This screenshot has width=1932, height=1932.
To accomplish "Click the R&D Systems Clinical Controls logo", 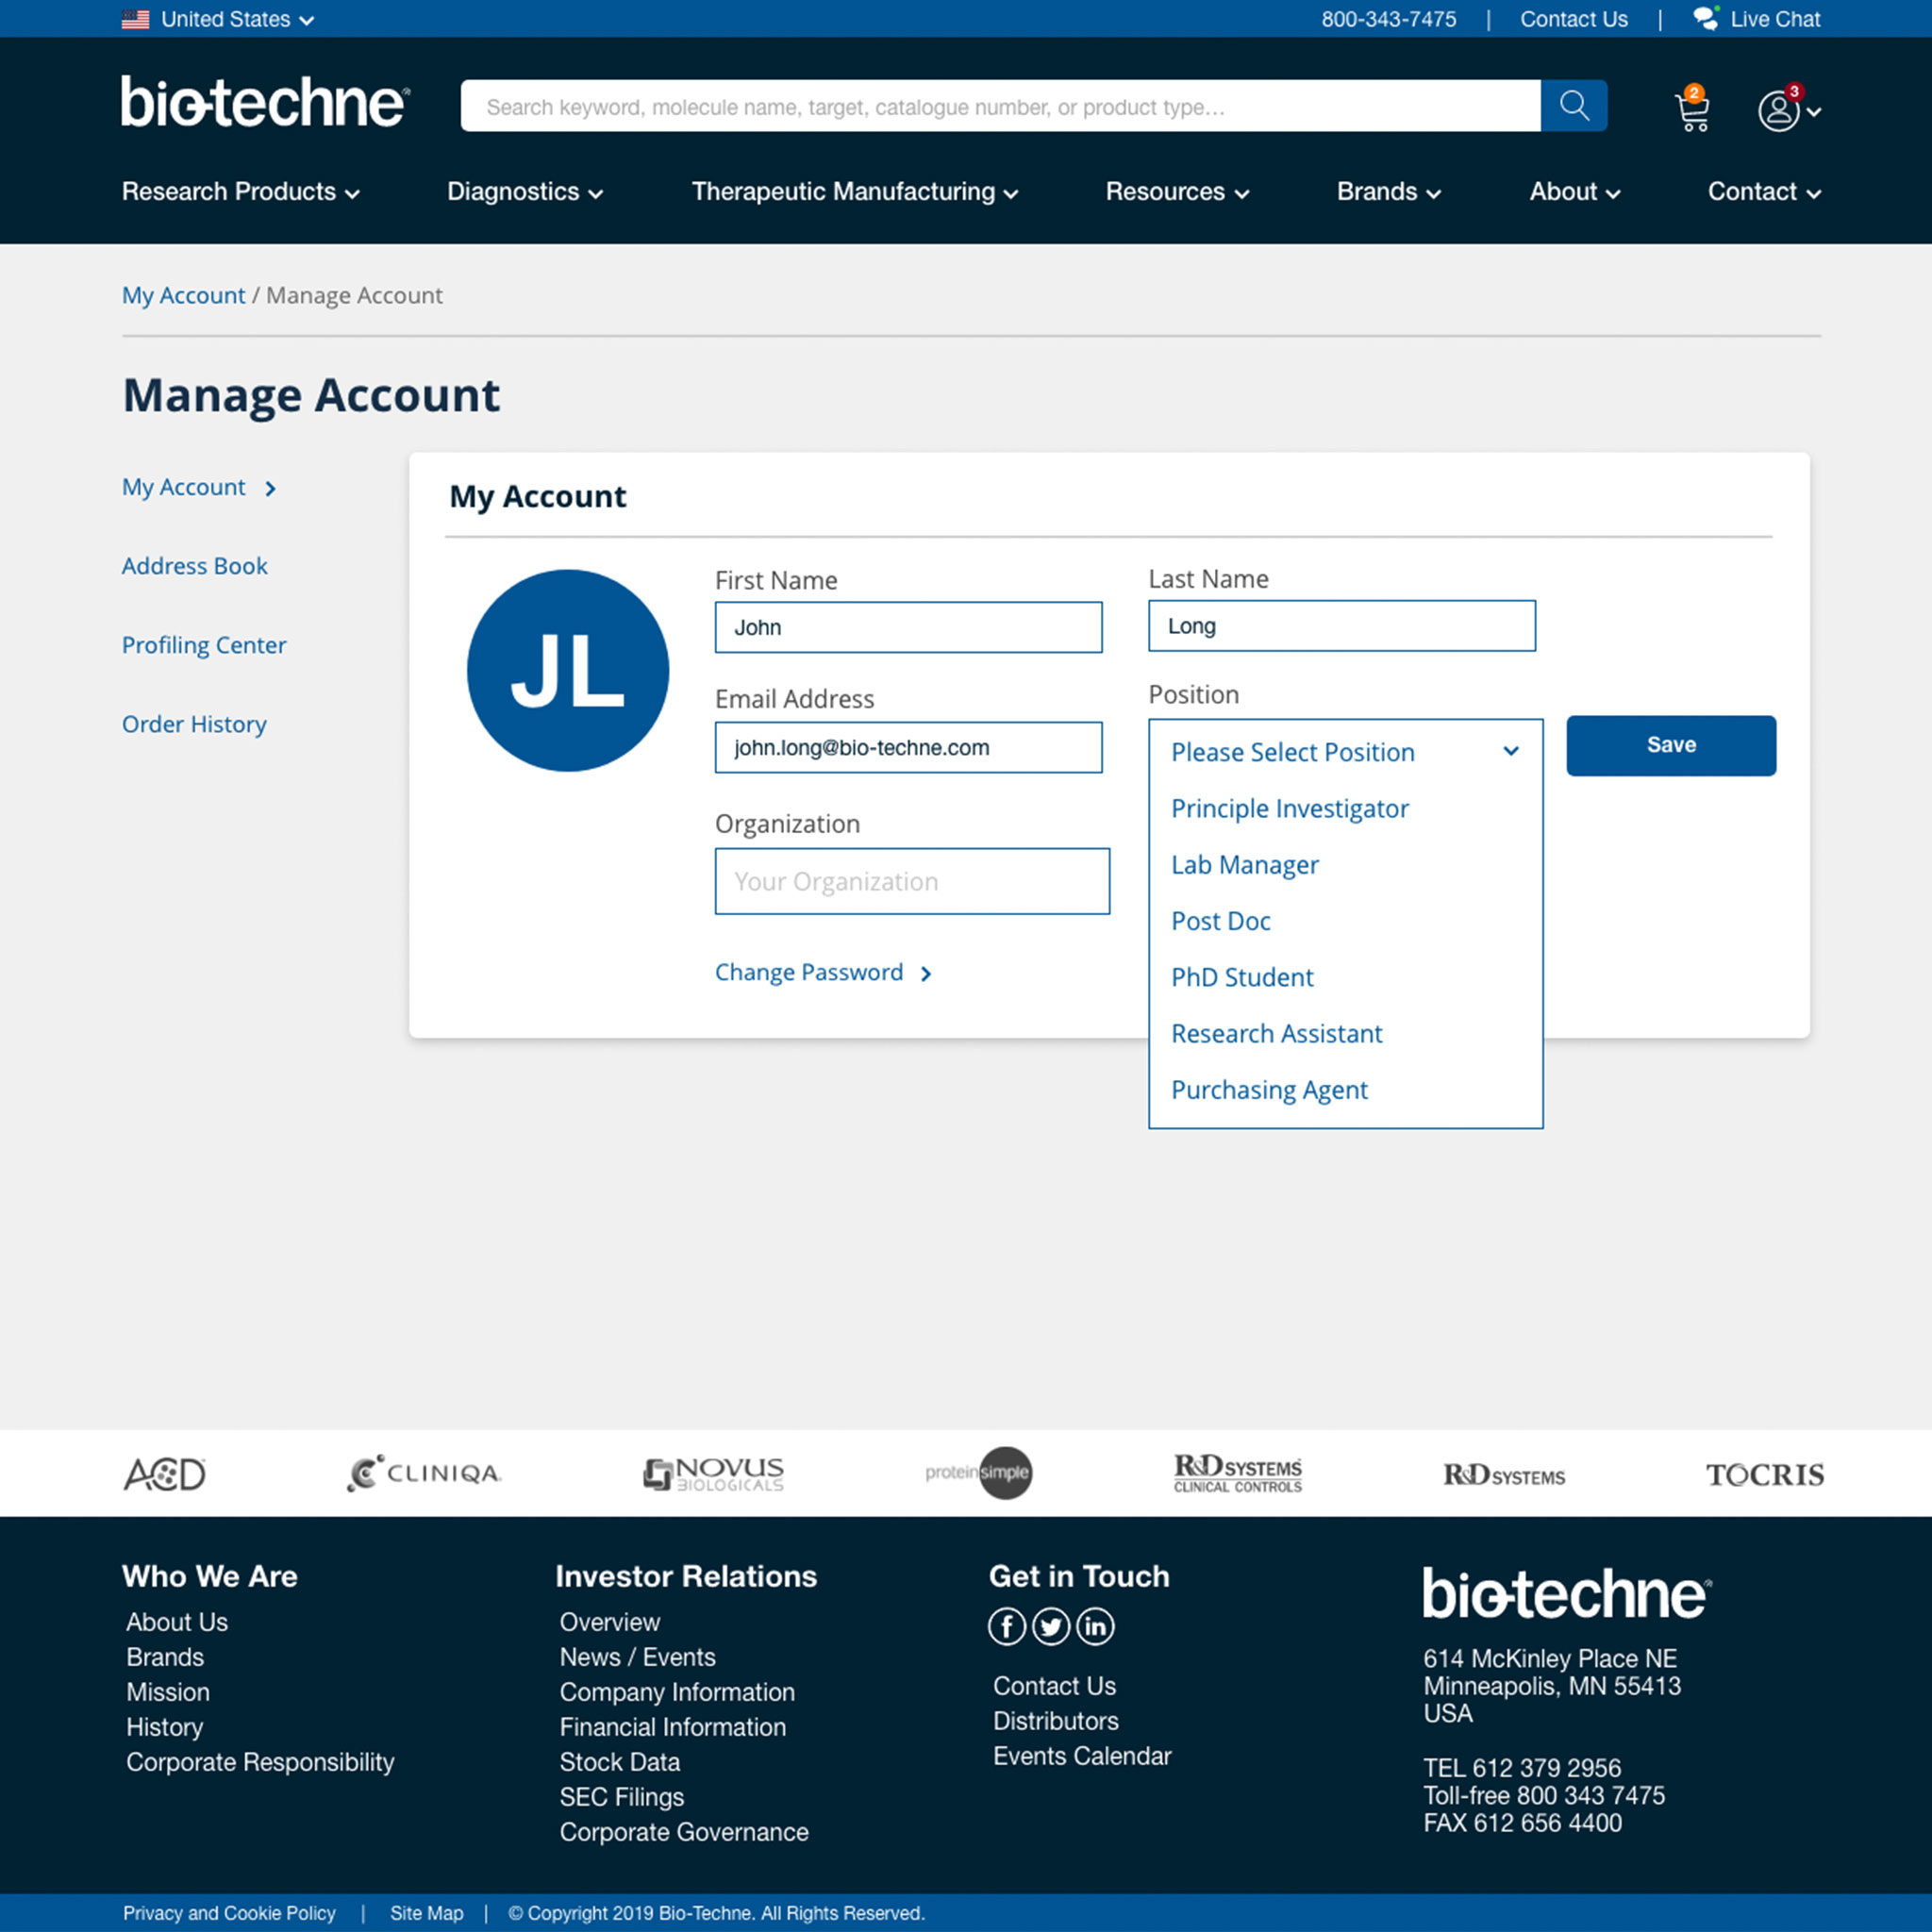I will (1238, 1473).
